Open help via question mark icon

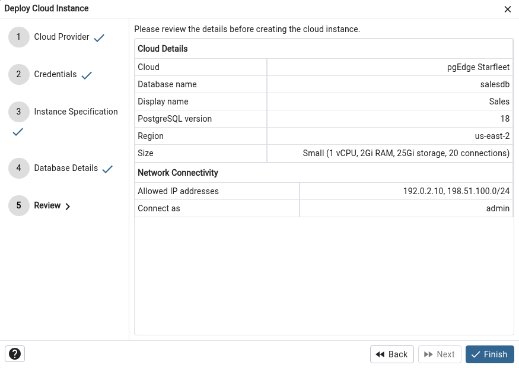(x=15, y=354)
